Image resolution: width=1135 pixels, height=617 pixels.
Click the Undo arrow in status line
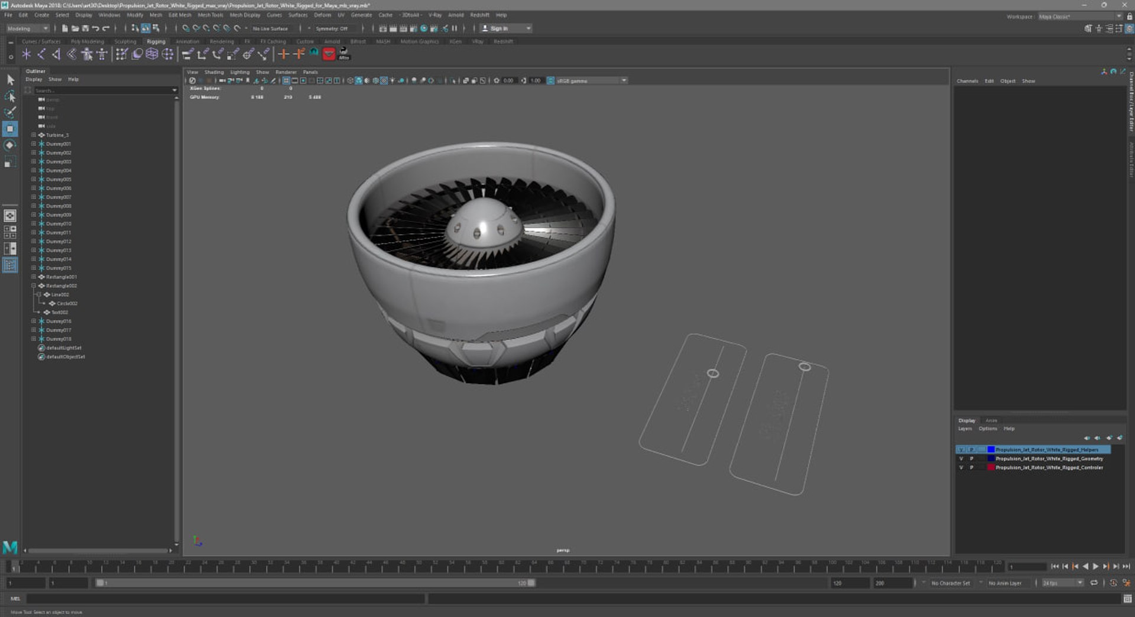coord(95,28)
